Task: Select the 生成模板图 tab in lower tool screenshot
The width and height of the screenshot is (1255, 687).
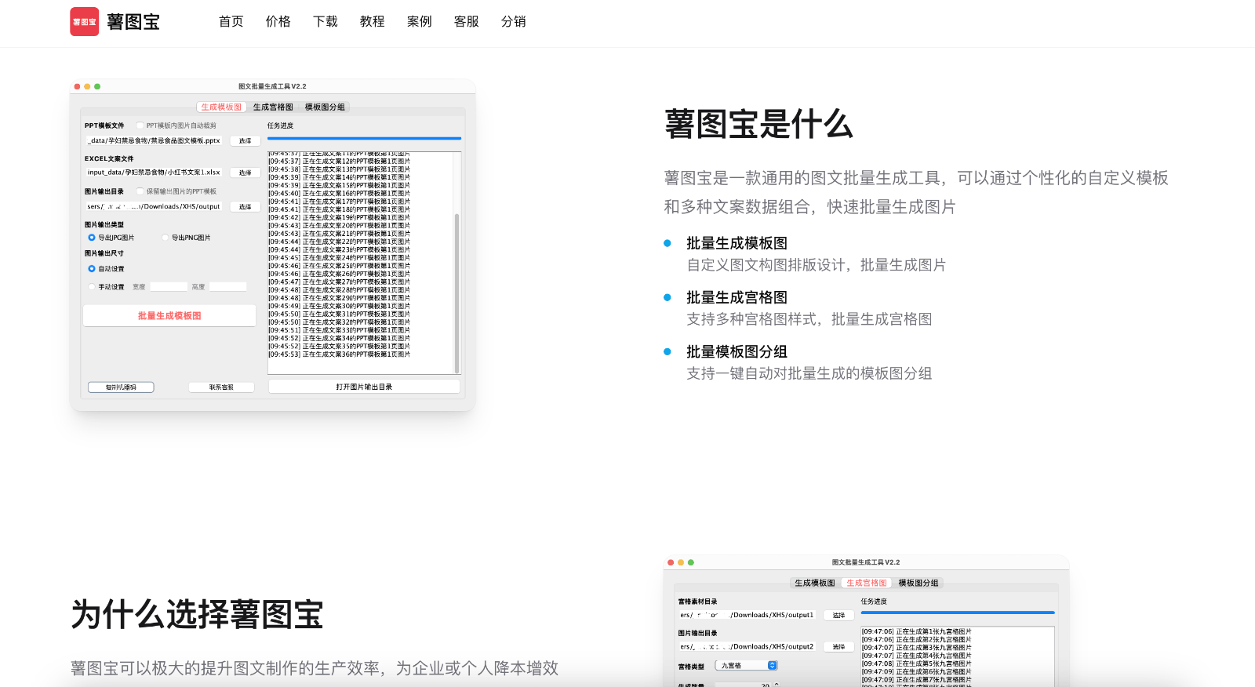Action: (815, 583)
